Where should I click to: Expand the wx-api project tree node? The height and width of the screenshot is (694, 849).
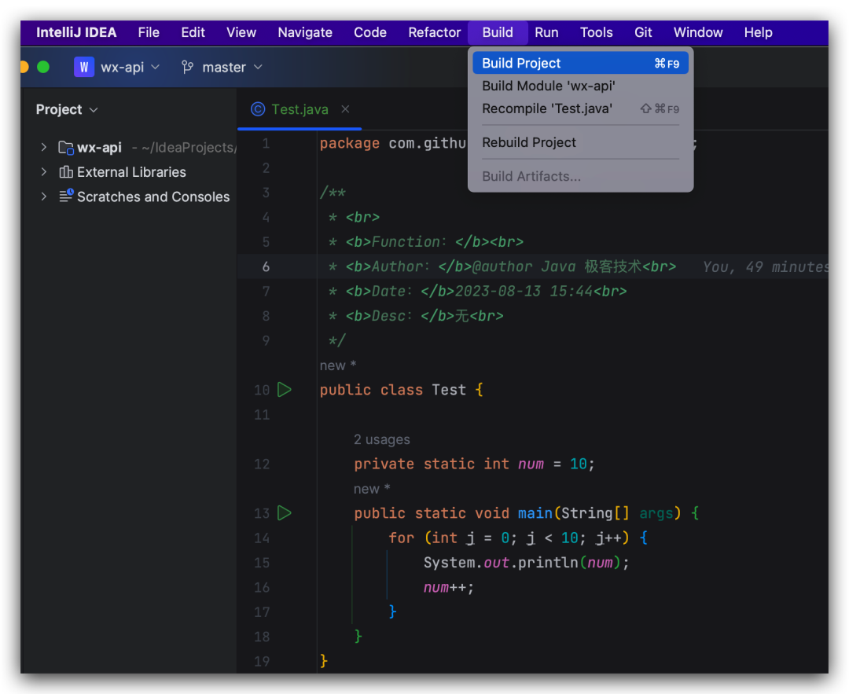pos(44,147)
